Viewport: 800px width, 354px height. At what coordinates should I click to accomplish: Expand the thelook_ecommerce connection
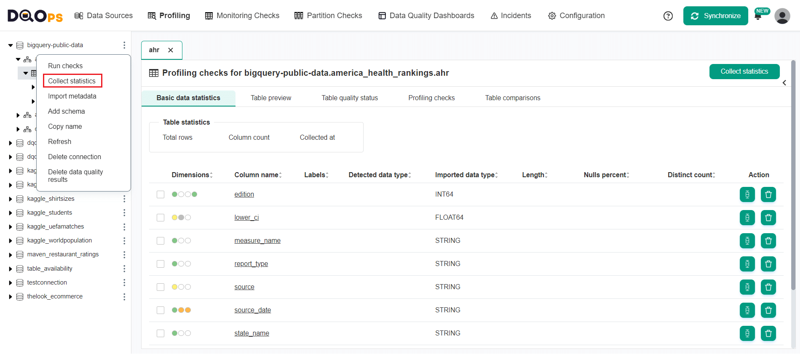11,297
